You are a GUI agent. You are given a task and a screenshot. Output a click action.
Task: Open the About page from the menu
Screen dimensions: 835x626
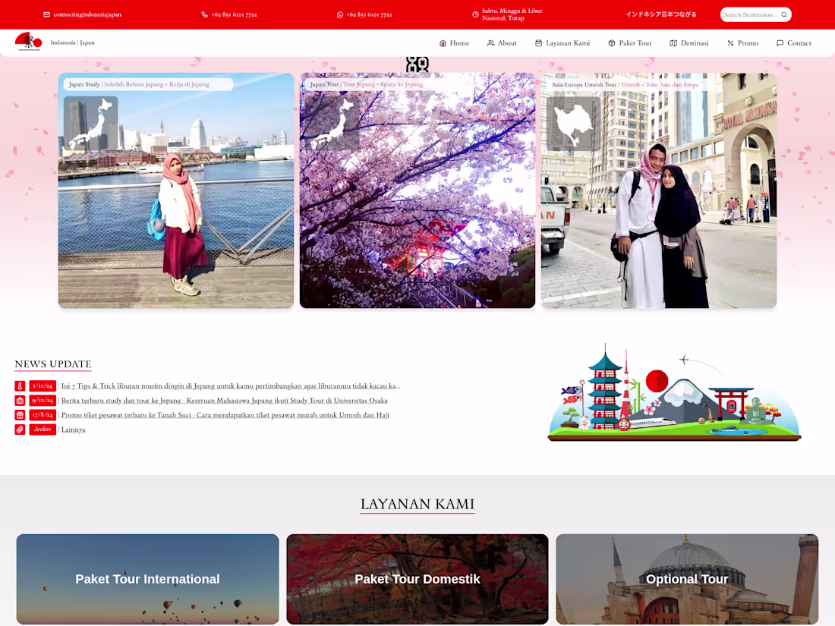coord(502,43)
